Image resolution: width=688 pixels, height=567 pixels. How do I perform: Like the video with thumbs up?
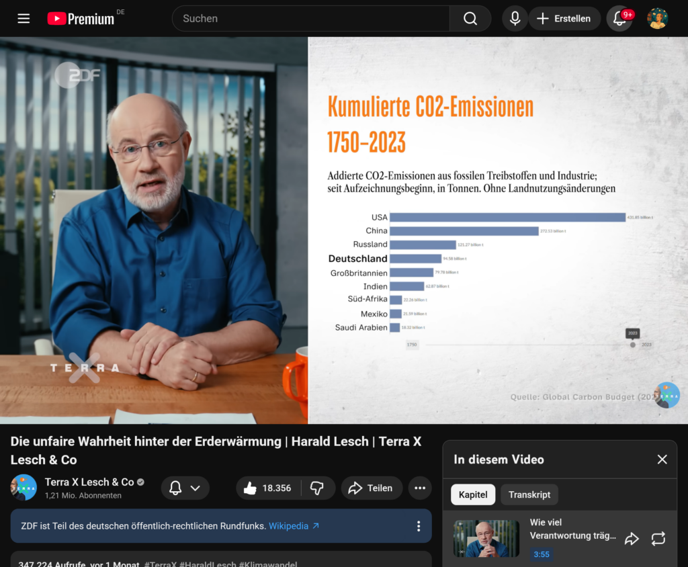[x=268, y=488]
